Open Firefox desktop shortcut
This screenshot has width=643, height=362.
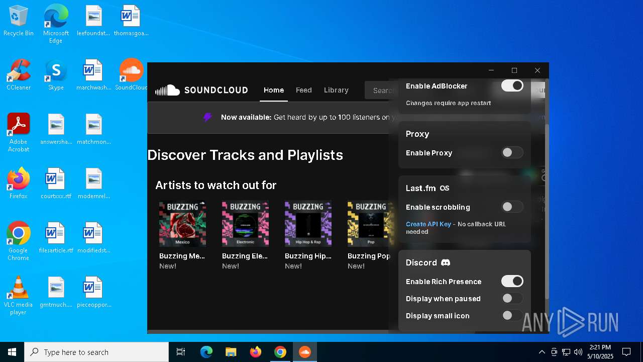(19, 184)
